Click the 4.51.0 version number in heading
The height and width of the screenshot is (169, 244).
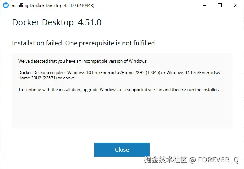coord(90,23)
